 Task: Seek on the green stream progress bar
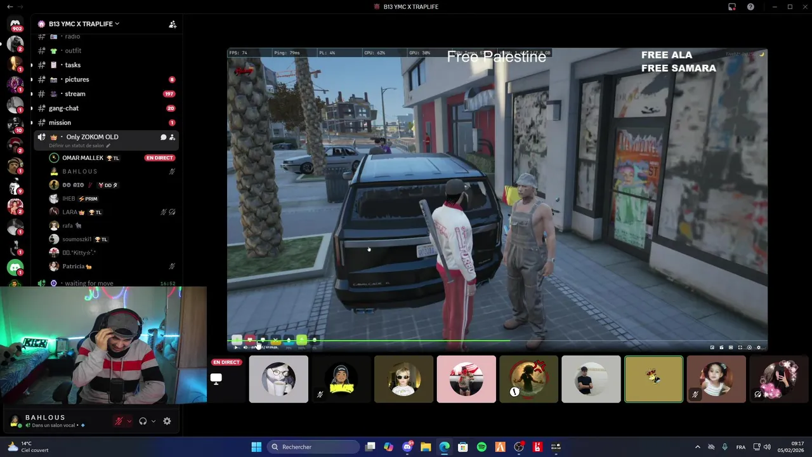pyautogui.click(x=497, y=341)
